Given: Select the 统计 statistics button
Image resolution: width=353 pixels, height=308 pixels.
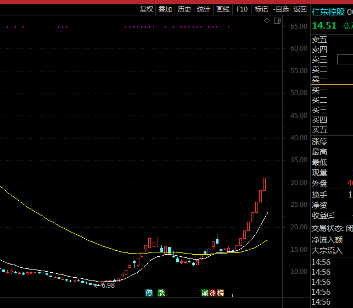Looking at the screenshot, I should tap(204, 9).
